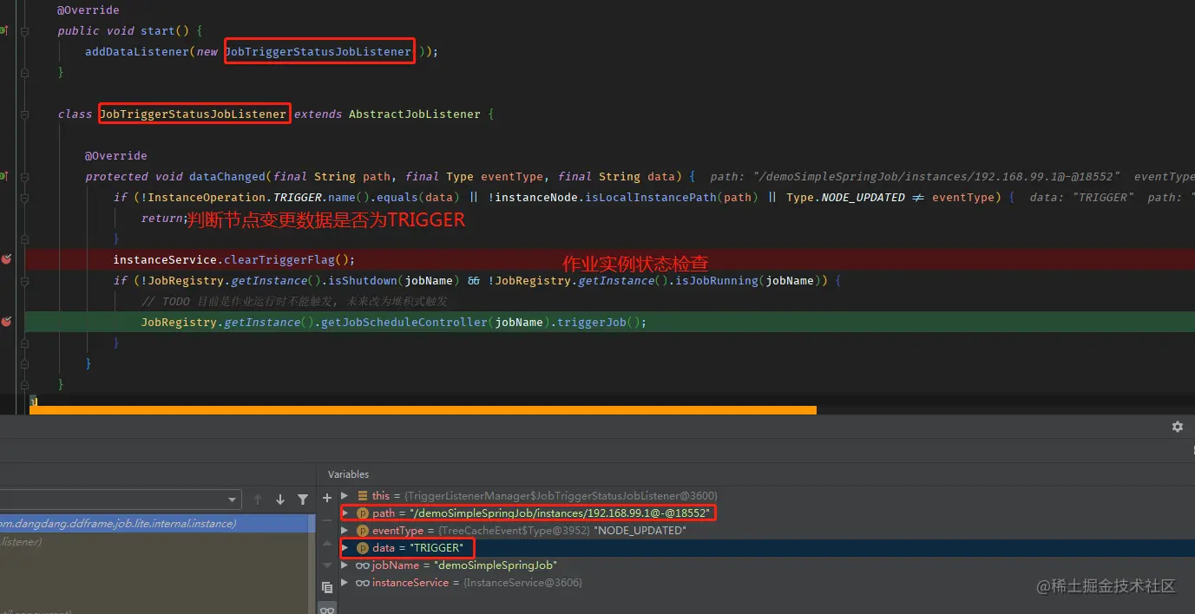Collapse the class declaration fold marker

pos(24,114)
